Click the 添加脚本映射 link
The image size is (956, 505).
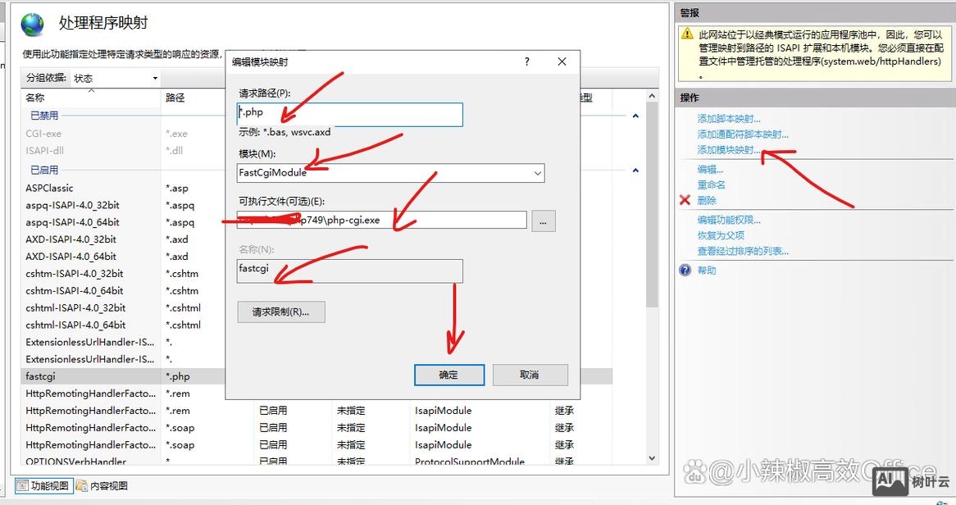730,118
